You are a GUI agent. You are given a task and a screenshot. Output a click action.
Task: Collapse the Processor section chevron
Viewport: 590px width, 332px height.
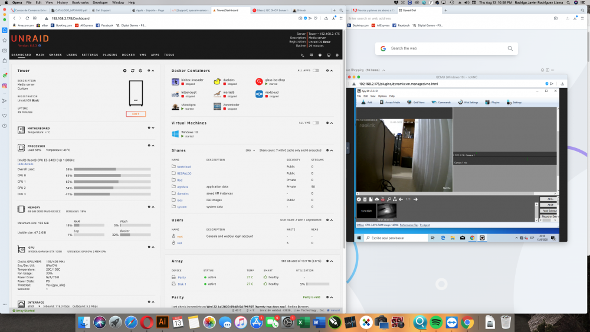point(153,146)
